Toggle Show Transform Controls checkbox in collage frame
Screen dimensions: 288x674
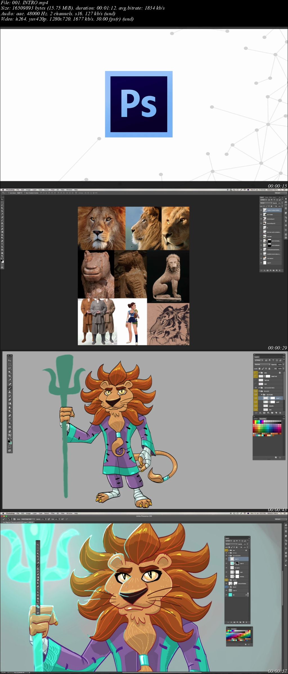[x=24, y=193]
